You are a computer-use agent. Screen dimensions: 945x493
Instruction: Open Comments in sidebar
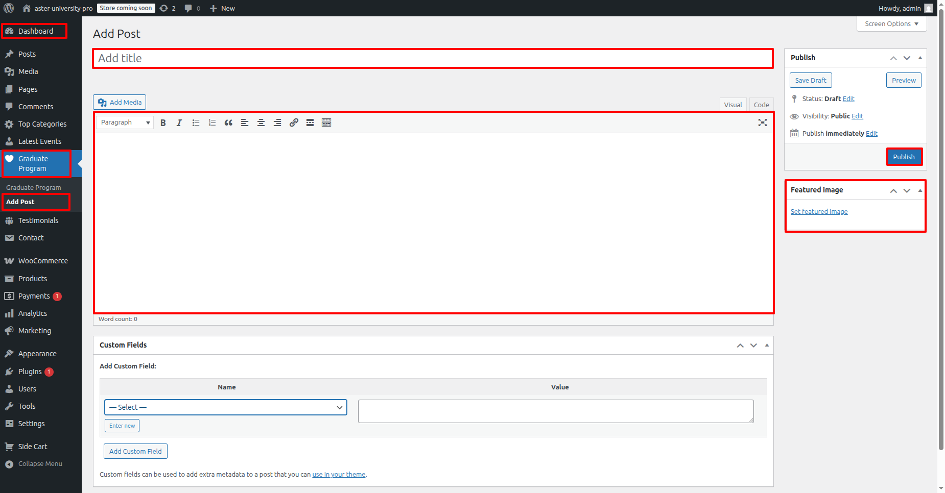coord(36,107)
